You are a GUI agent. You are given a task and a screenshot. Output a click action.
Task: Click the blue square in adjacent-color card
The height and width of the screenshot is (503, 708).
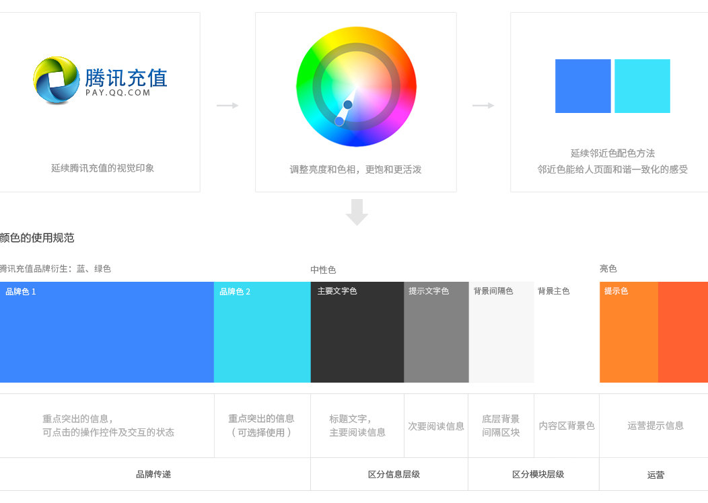583,86
